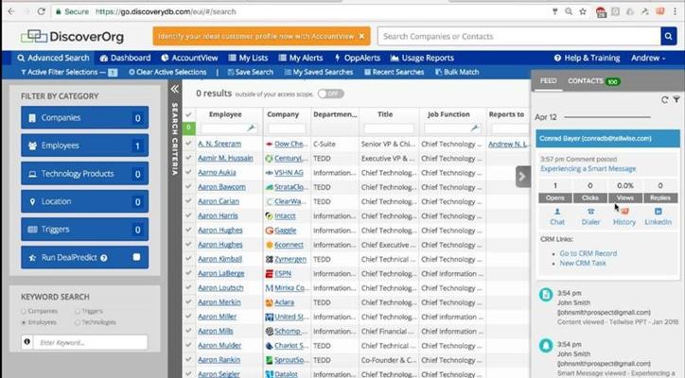Open the Chrome three-dot menu
685x378 pixels.
tap(675, 11)
